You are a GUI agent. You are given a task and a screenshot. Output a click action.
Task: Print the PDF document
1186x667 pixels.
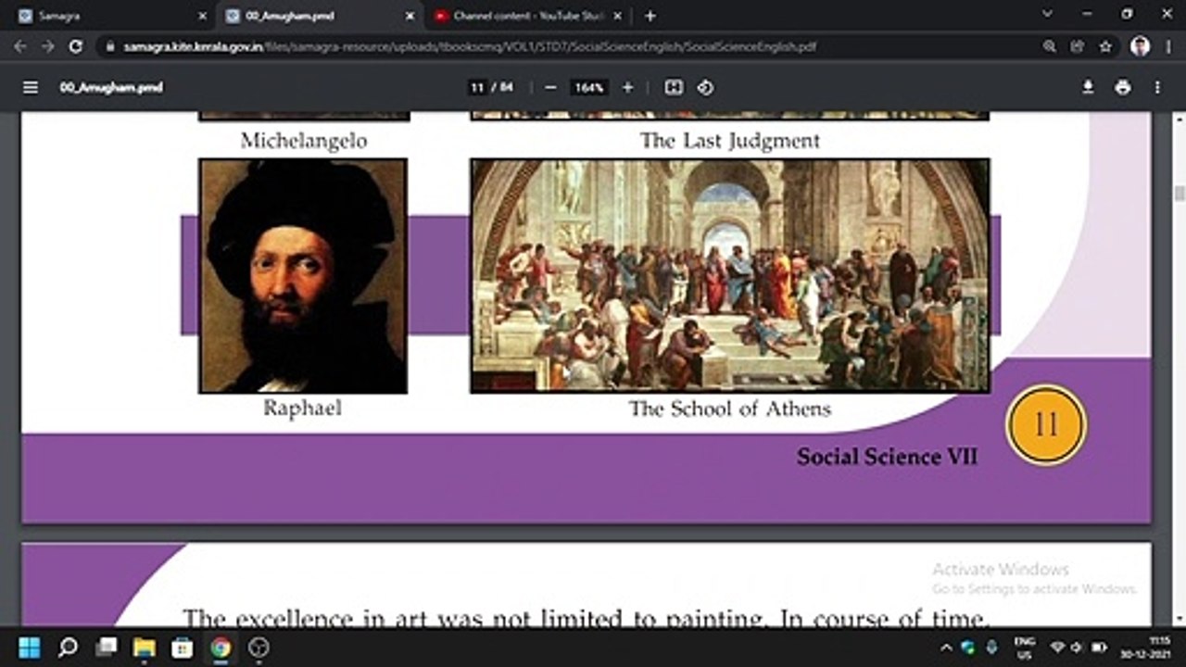[1123, 87]
